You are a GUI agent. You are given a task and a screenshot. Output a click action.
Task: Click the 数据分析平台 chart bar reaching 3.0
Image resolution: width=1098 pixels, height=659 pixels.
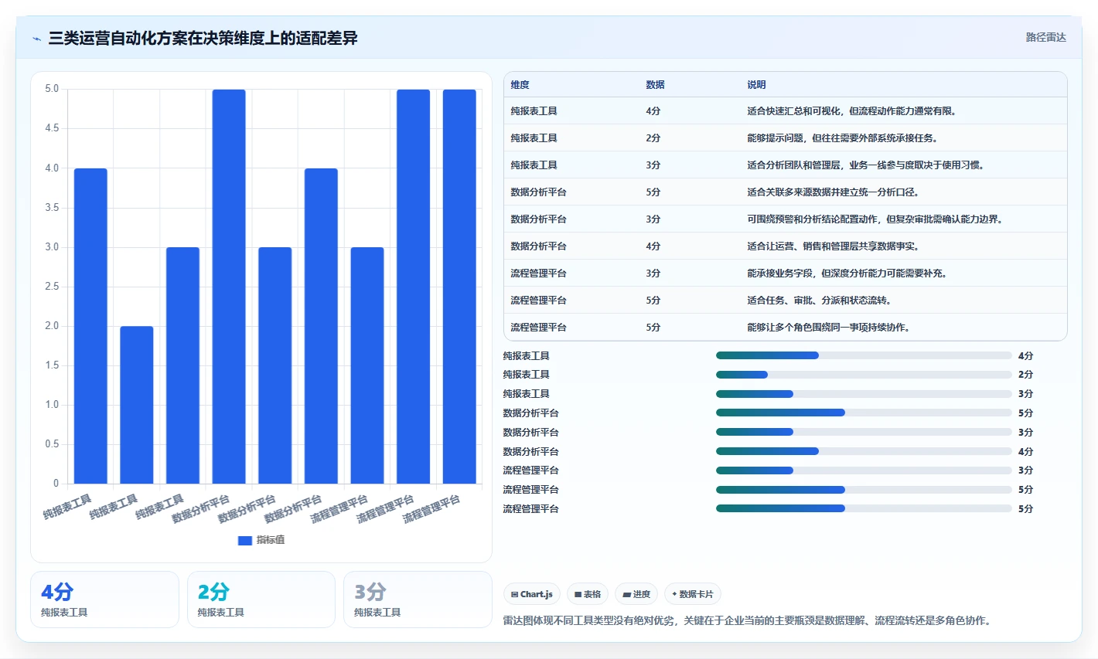click(275, 365)
